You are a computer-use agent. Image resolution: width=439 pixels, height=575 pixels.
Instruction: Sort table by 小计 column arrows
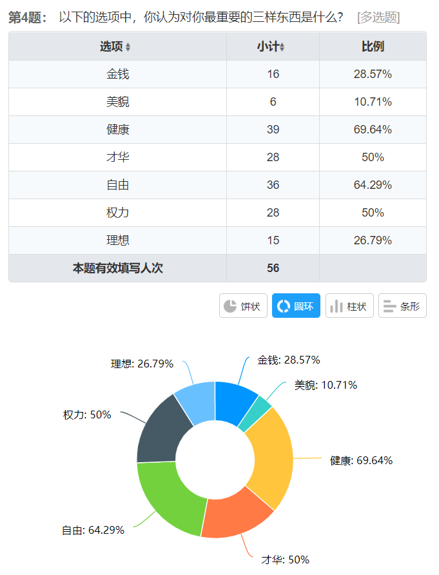tap(282, 47)
